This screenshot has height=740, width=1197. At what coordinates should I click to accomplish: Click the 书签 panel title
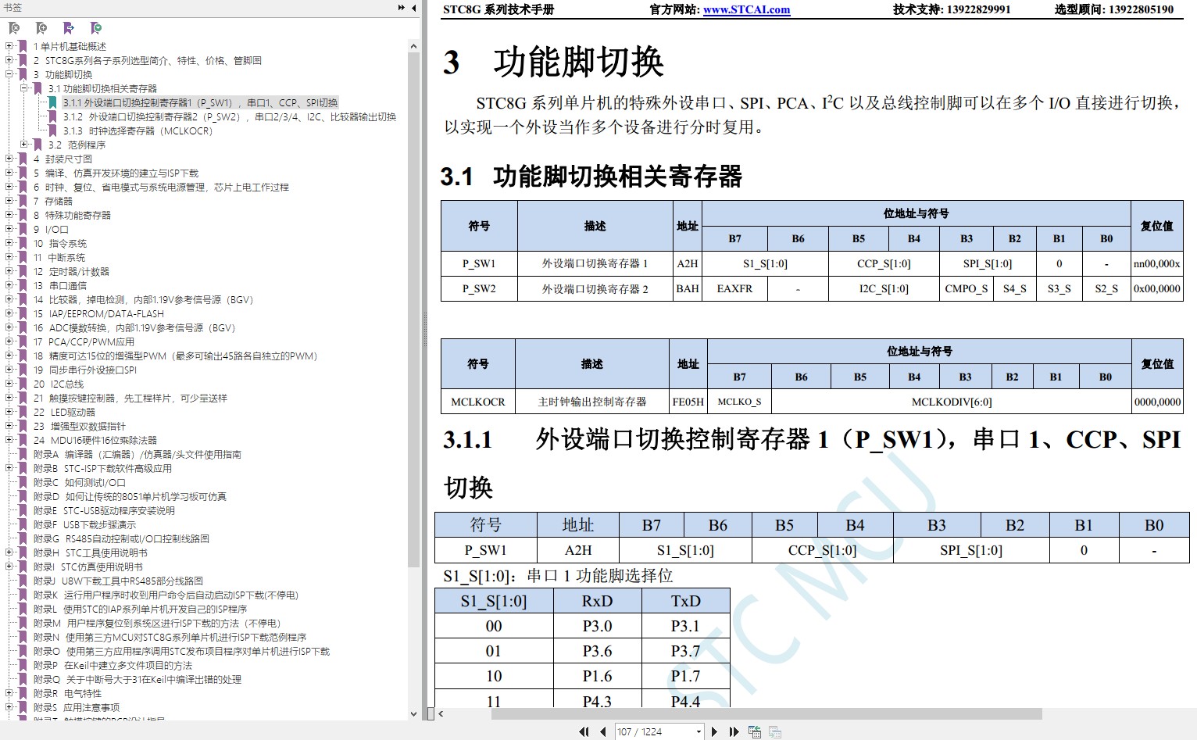(x=13, y=8)
